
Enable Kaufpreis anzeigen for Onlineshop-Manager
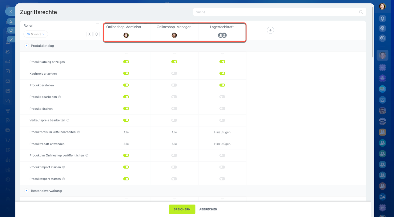174,73
